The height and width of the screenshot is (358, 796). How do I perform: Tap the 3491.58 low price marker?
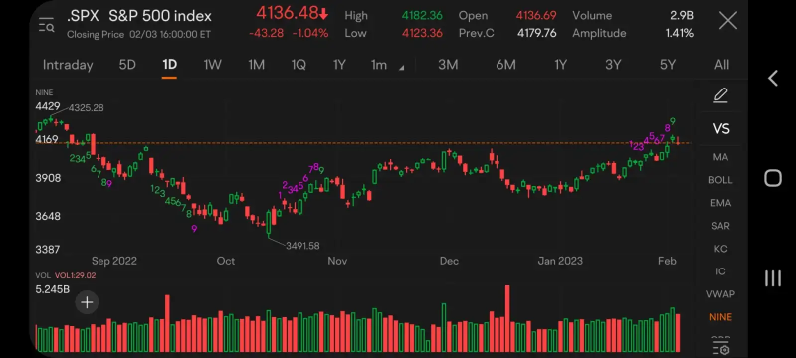[302, 246]
